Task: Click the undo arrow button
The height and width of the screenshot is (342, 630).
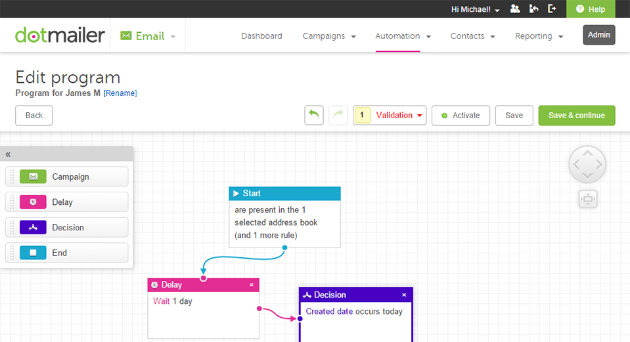Action: click(314, 116)
